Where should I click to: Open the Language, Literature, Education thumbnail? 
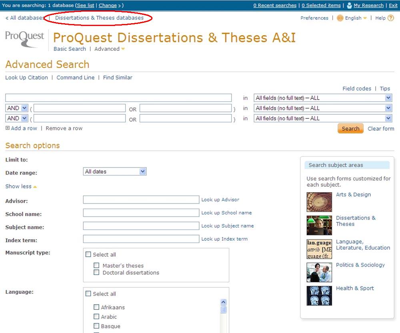(319, 249)
